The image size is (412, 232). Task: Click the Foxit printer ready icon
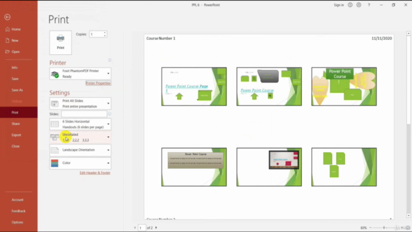[x=55, y=75]
